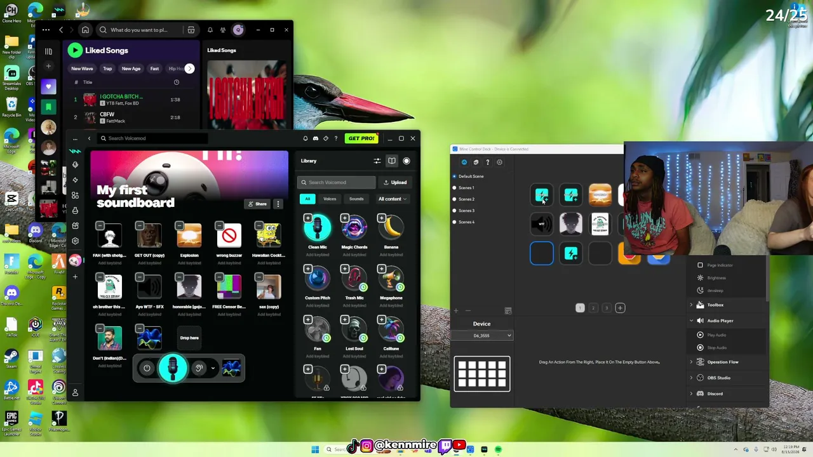Viewport: 813px width, 457px height.
Task: Open the Voicemod Voicebox microphone tab
Action: coord(75,164)
